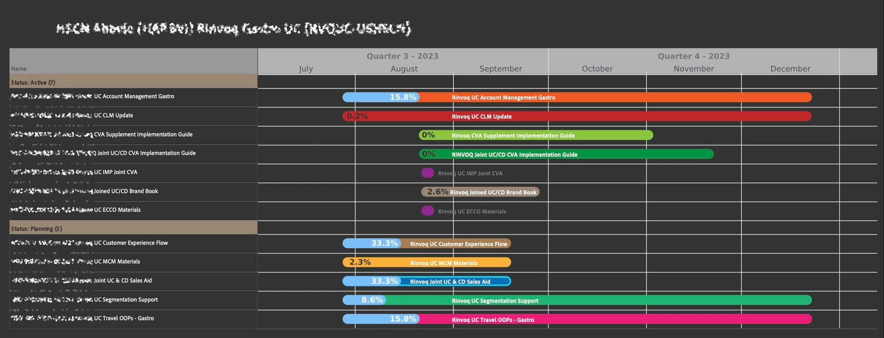Click the 2.3% label on MCM Materials bar

point(360,262)
